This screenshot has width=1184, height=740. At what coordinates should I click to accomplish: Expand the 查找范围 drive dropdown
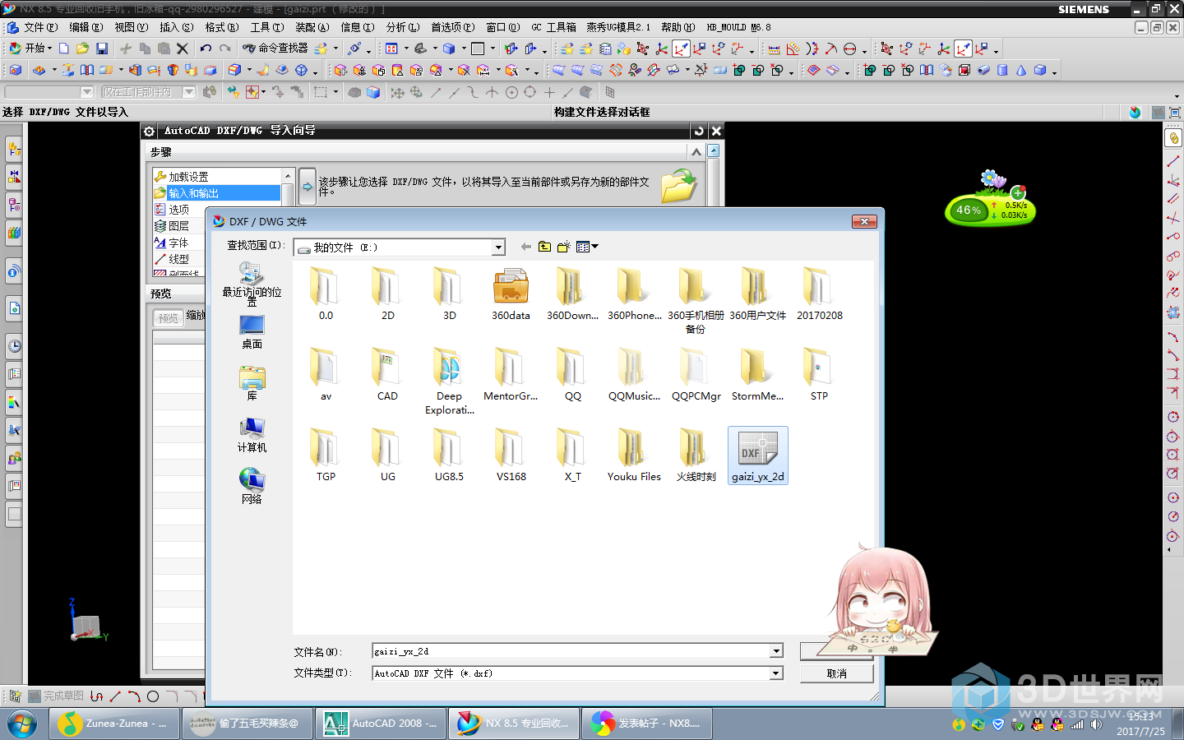[498, 247]
